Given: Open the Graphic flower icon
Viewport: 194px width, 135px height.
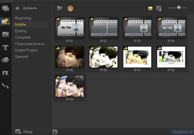Looking at the screenshot, I should [x=5, y=60].
